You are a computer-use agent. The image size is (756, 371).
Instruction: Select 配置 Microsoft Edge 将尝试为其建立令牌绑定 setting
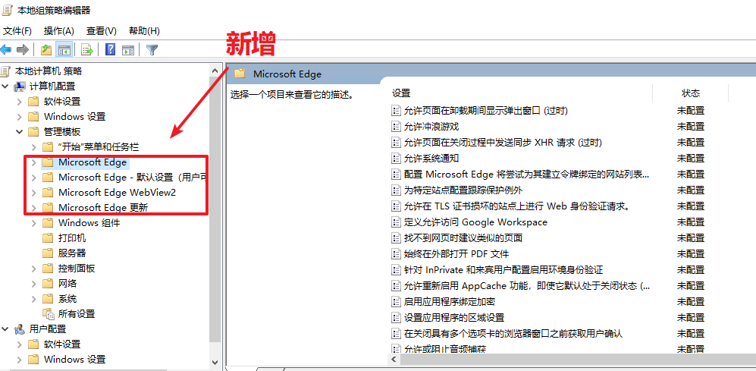[526, 174]
